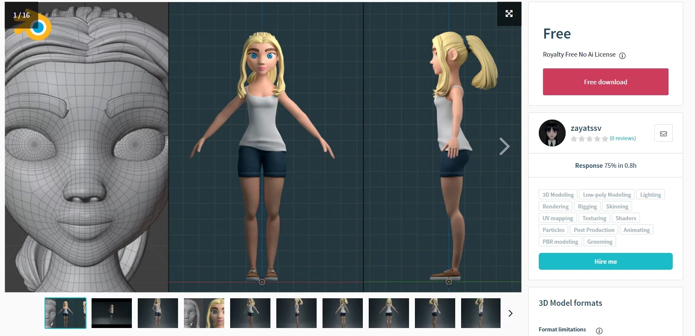Viewport: 695px width, 336px height.
Task: Click the envelope message icon
Action: coord(664,133)
